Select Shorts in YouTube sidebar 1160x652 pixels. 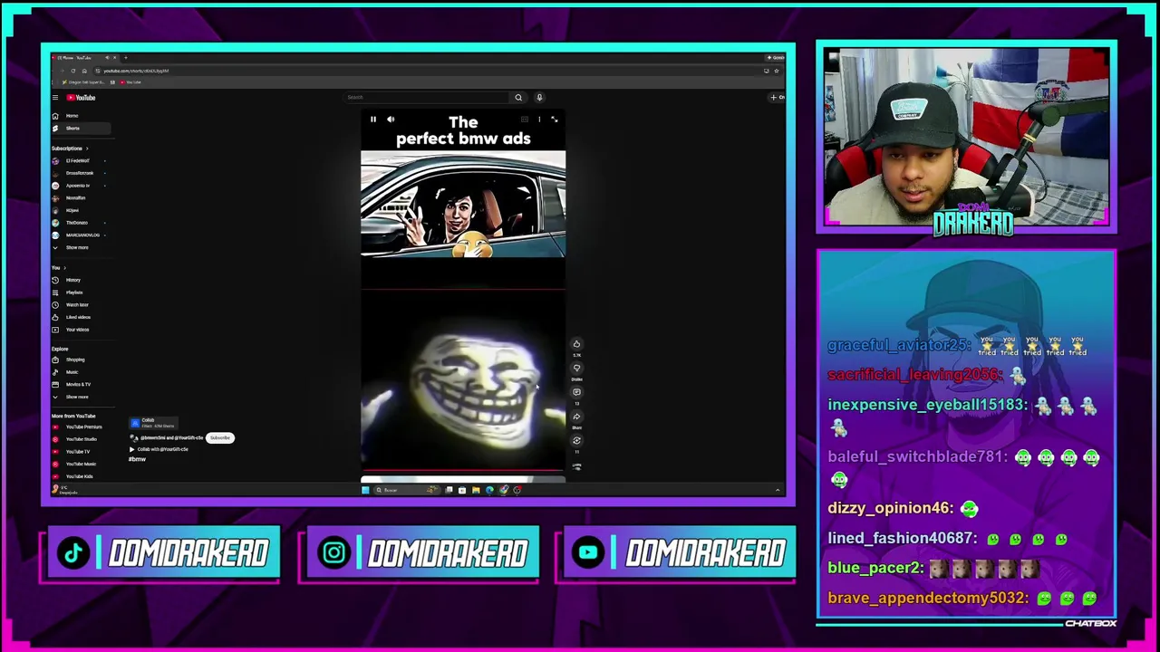coord(80,129)
